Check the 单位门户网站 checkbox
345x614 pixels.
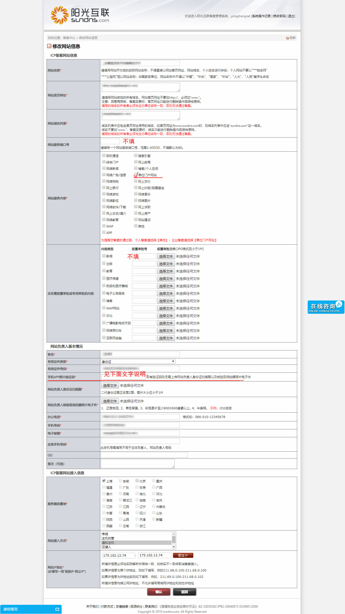pyautogui.click(x=136, y=174)
